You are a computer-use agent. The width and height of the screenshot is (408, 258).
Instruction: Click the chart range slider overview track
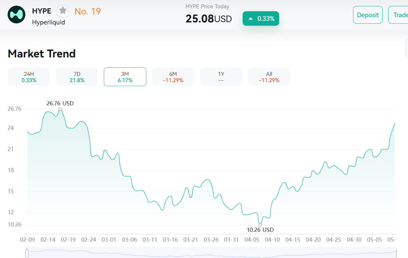(x=211, y=254)
